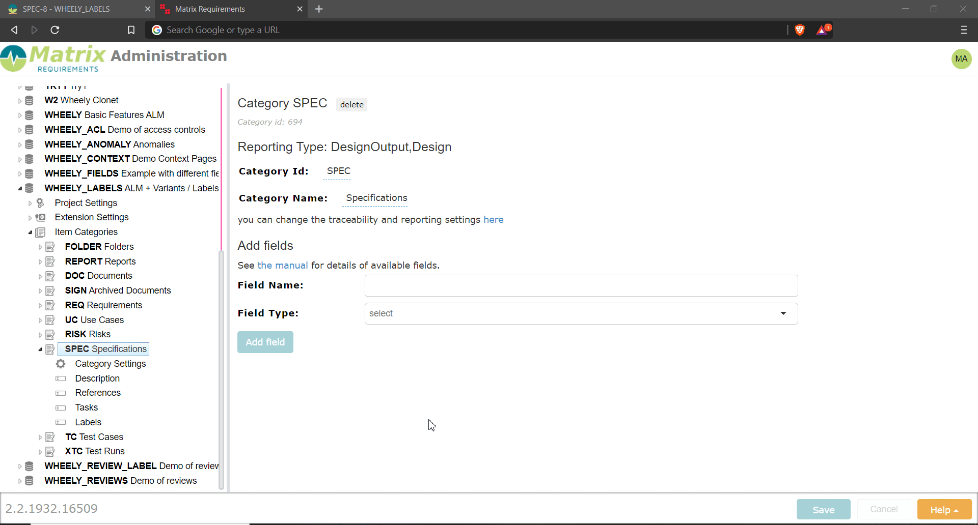Select SIGN Archived Documents category

click(x=118, y=290)
